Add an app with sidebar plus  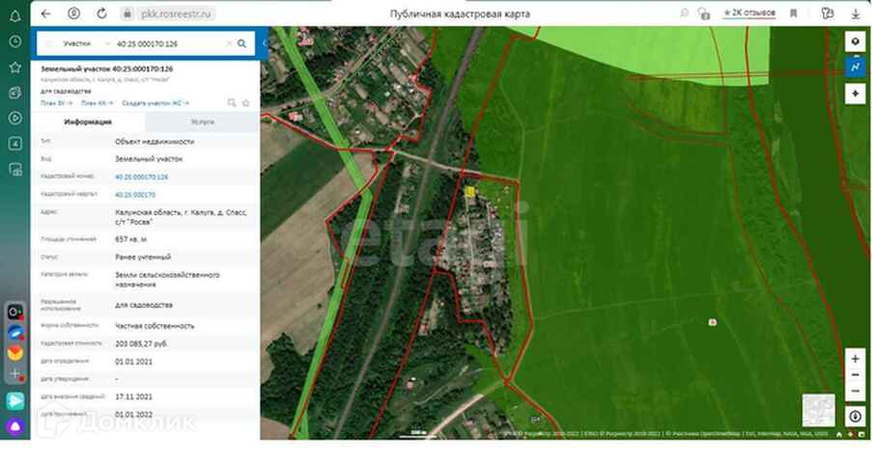click(x=15, y=373)
